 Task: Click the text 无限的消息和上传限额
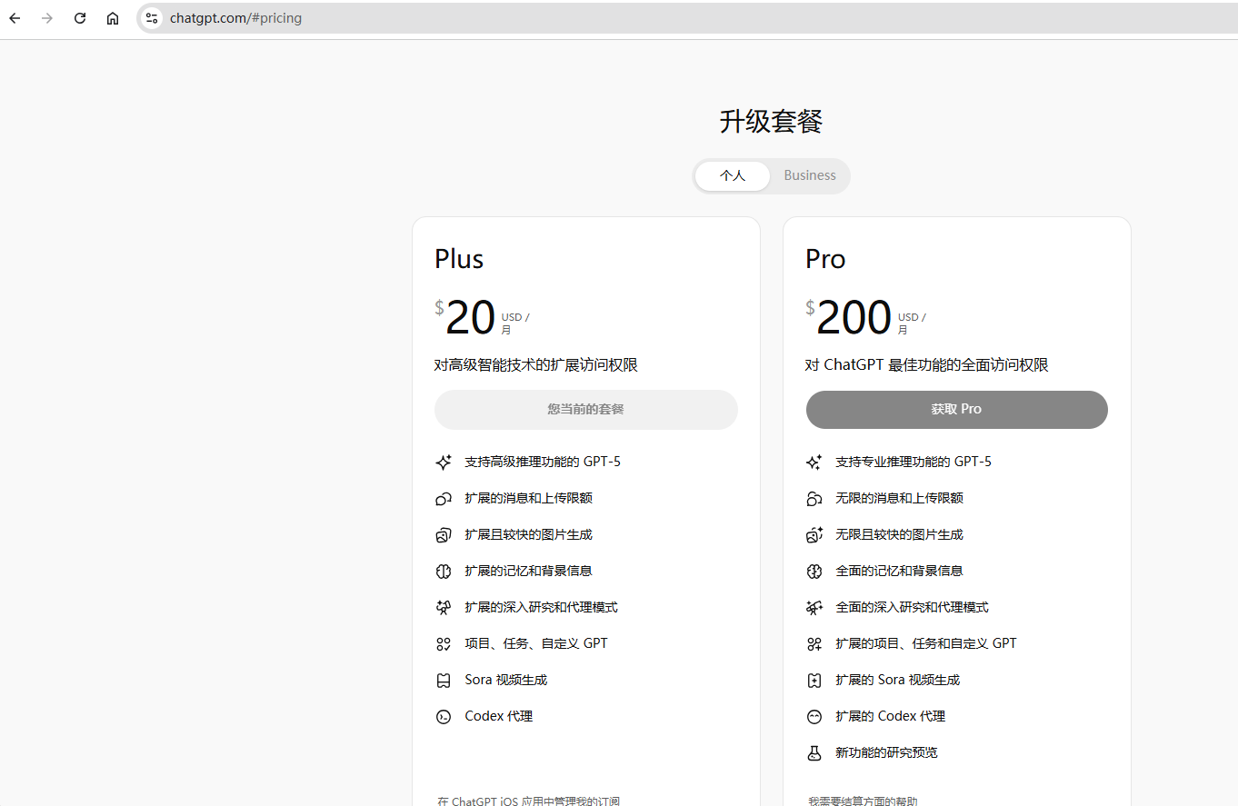tap(900, 498)
